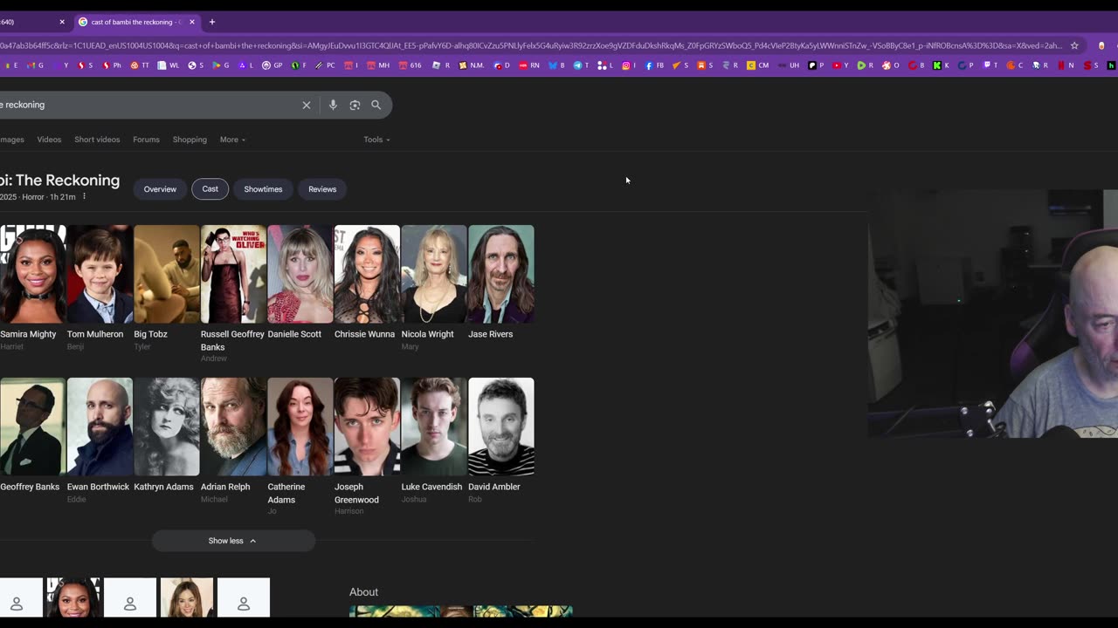Expand the More search filters dropdown
This screenshot has height=628, width=1118.
coord(232,140)
